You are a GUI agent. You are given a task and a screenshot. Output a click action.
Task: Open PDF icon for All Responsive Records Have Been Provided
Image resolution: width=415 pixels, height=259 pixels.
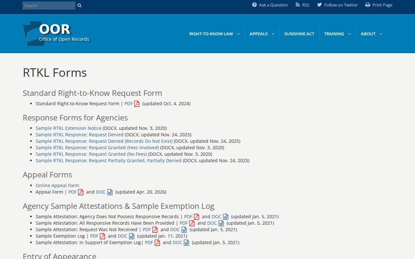(x=192, y=223)
